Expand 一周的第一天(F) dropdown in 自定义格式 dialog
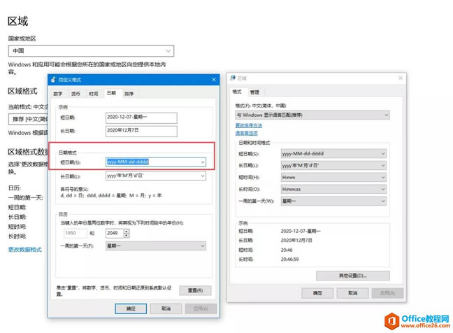Screen dimensions: 453x333 [156, 246]
